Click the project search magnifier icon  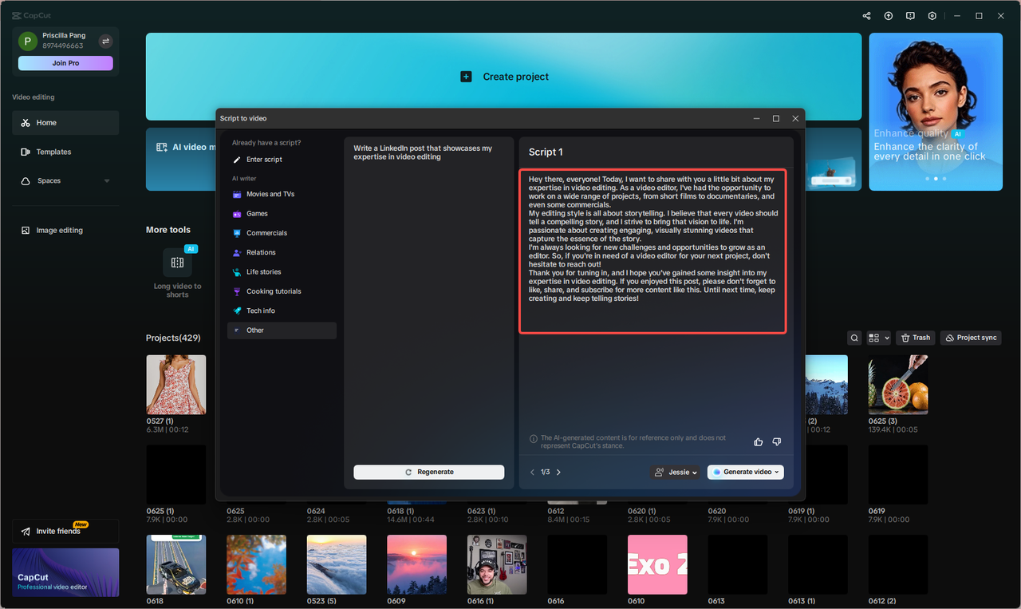[x=854, y=338]
